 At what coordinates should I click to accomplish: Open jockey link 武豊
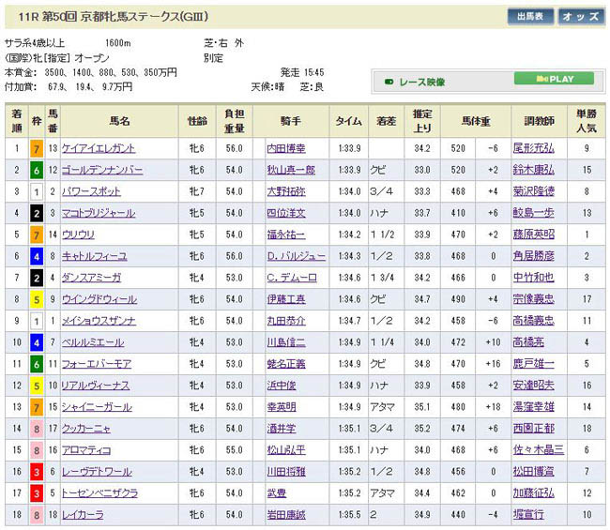[275, 493]
